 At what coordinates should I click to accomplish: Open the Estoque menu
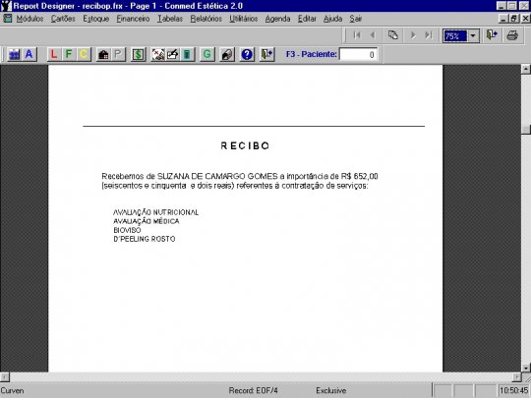(x=96, y=19)
